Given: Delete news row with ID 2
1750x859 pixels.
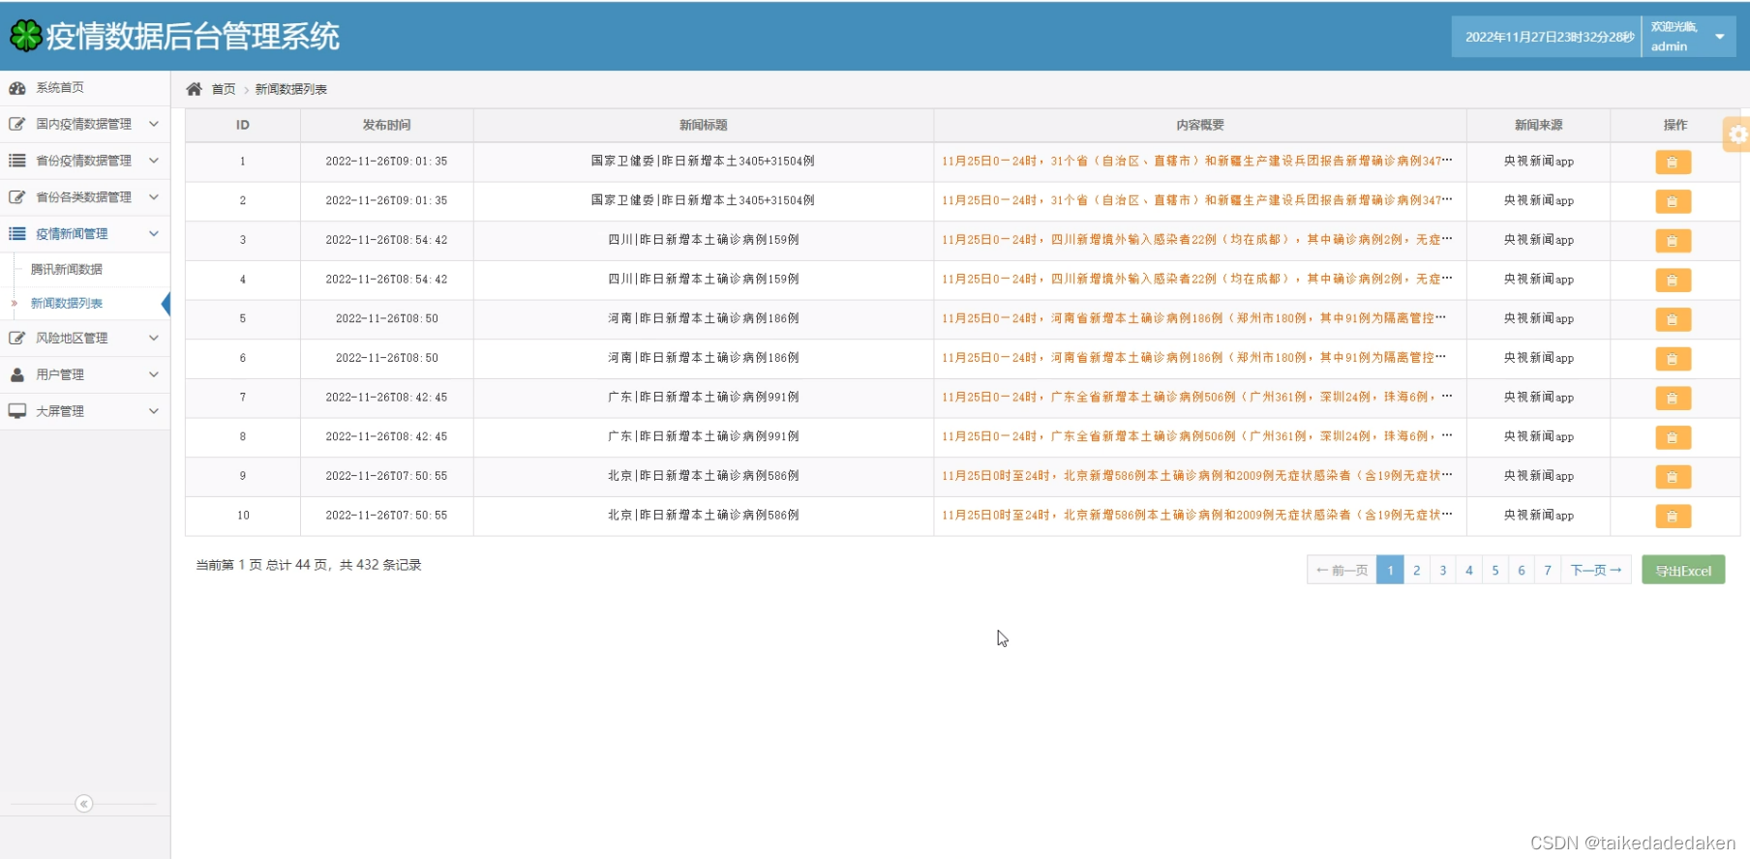Looking at the screenshot, I should click(x=1673, y=201).
